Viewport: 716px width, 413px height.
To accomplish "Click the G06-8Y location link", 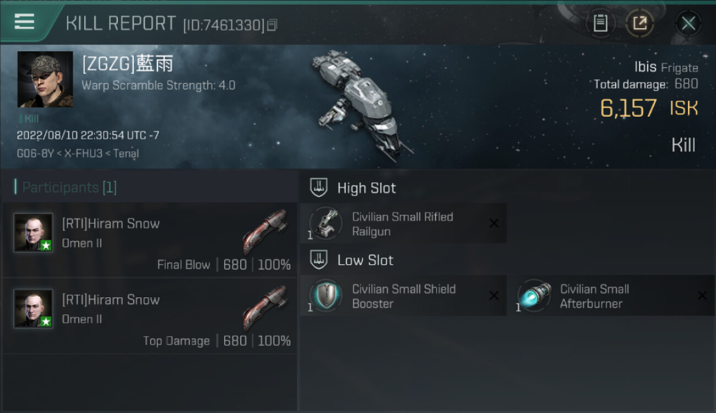I will point(35,154).
